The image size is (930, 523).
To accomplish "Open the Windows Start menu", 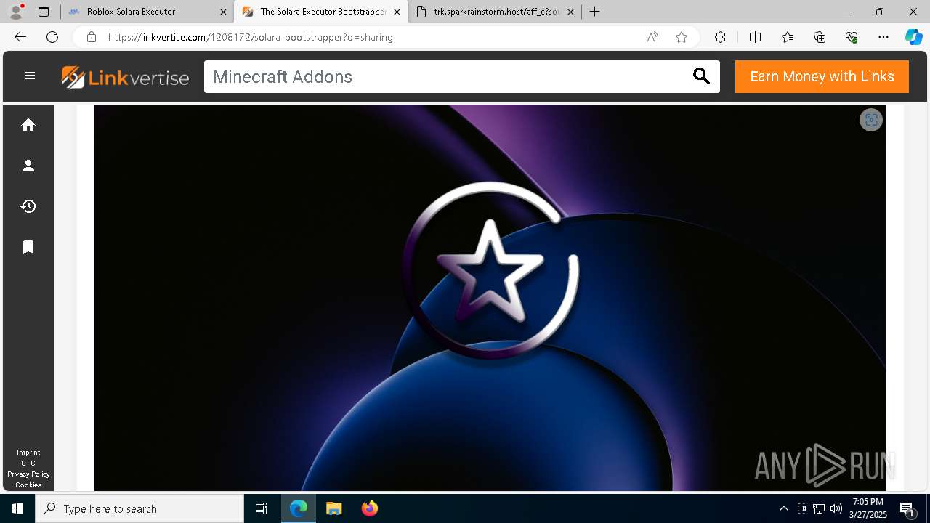I will point(17,508).
